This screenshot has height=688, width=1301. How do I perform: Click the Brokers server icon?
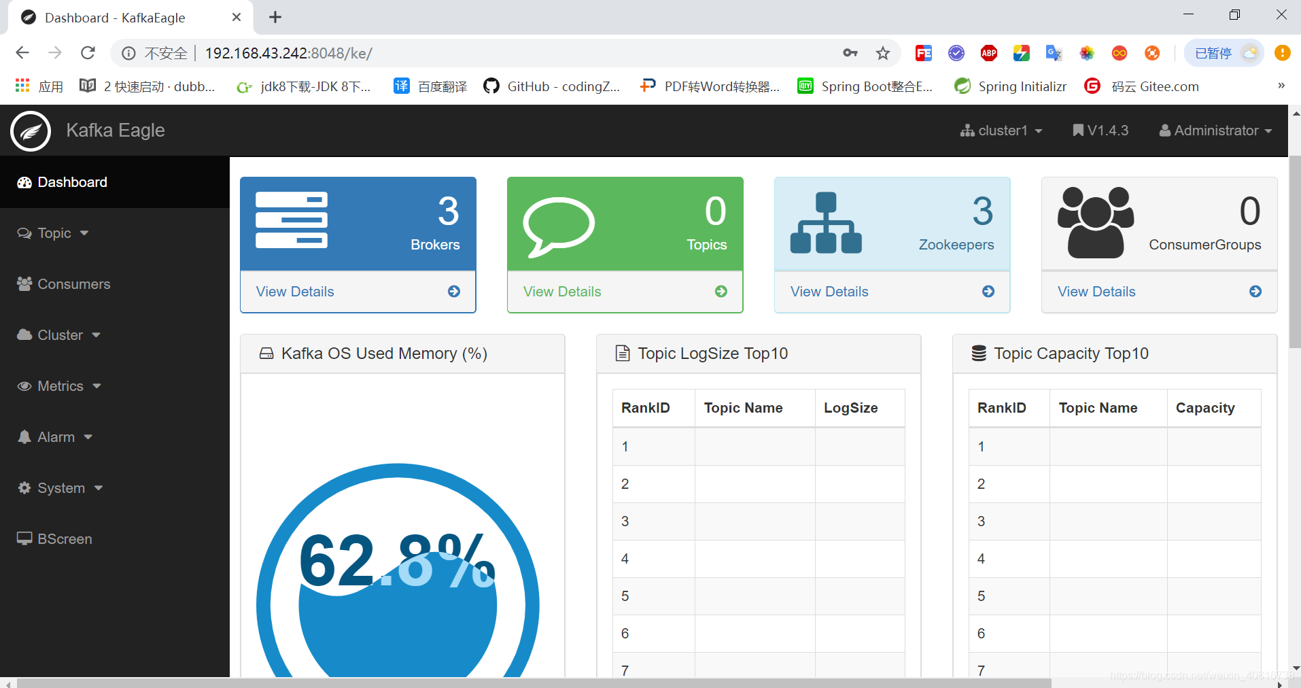coord(292,220)
